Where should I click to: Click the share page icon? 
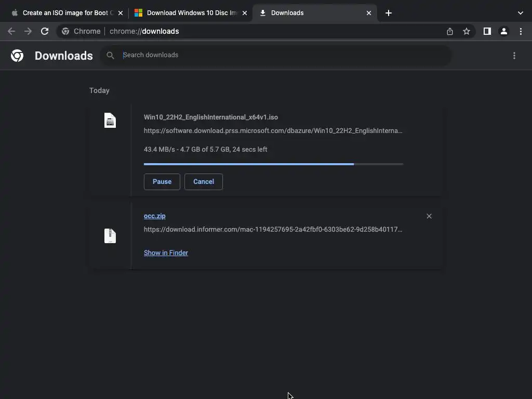(450, 31)
